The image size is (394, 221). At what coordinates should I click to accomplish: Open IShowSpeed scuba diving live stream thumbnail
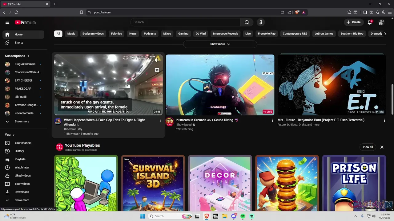click(220, 85)
